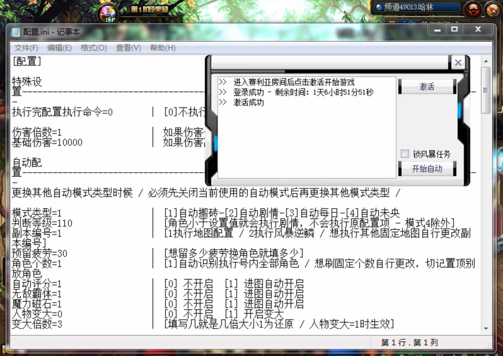Click the vertical scrollbar thumb in Notepad
The image size is (503, 356).
pos(486,90)
